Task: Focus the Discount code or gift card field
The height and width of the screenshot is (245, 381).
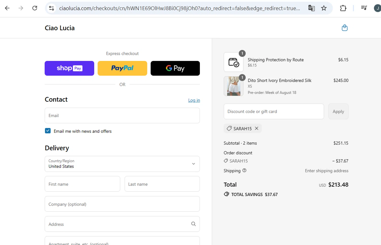Action: tap(274, 111)
